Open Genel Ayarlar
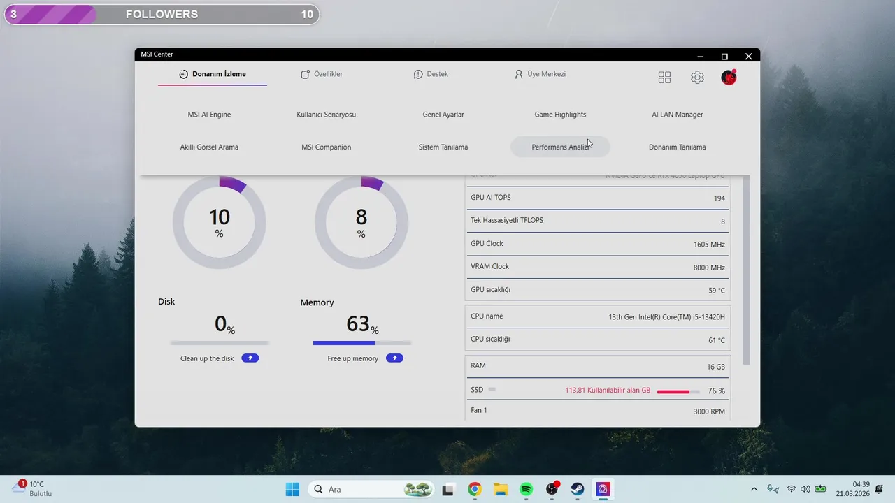 (443, 115)
